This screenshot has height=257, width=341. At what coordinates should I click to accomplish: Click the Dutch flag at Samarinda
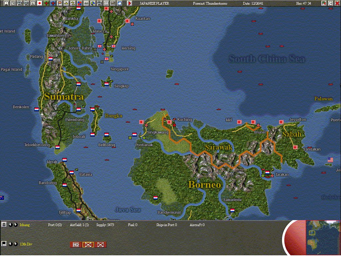coord(232,210)
